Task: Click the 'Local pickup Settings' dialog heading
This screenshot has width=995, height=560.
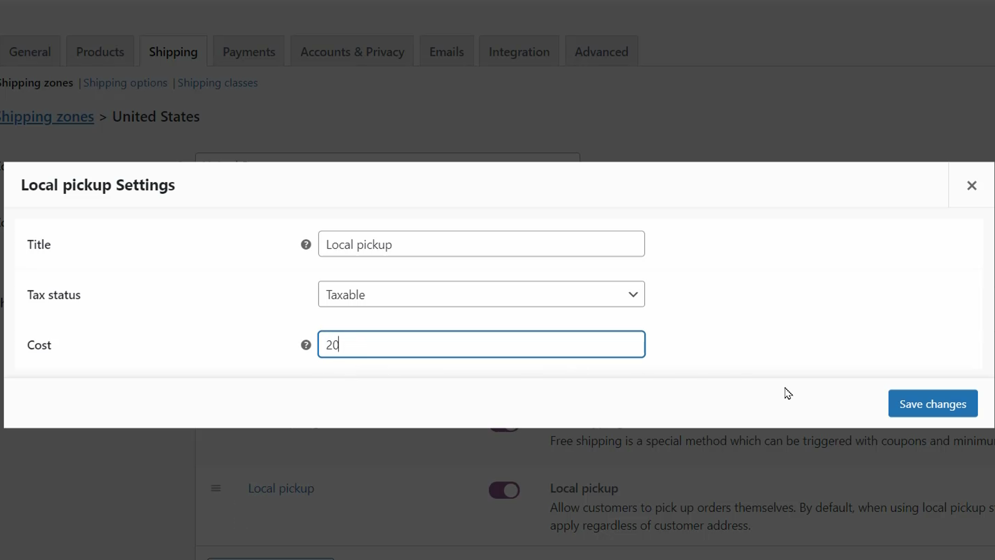Action: coord(98,185)
